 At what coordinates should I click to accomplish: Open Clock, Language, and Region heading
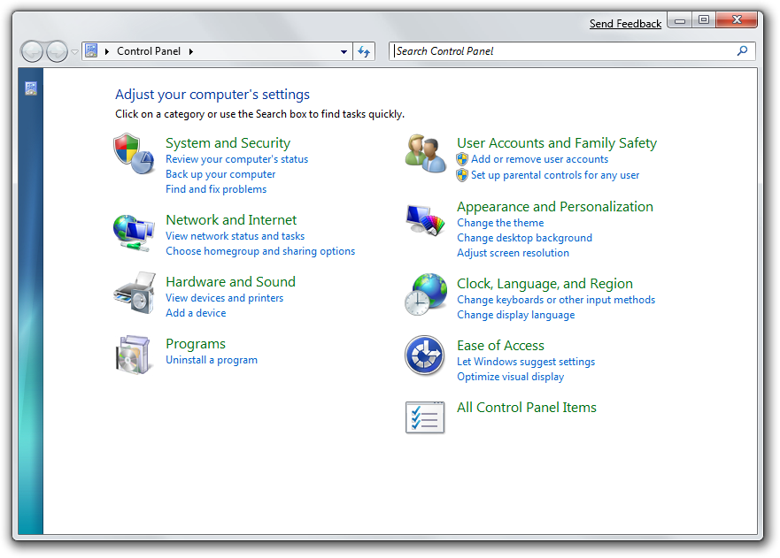pos(544,284)
